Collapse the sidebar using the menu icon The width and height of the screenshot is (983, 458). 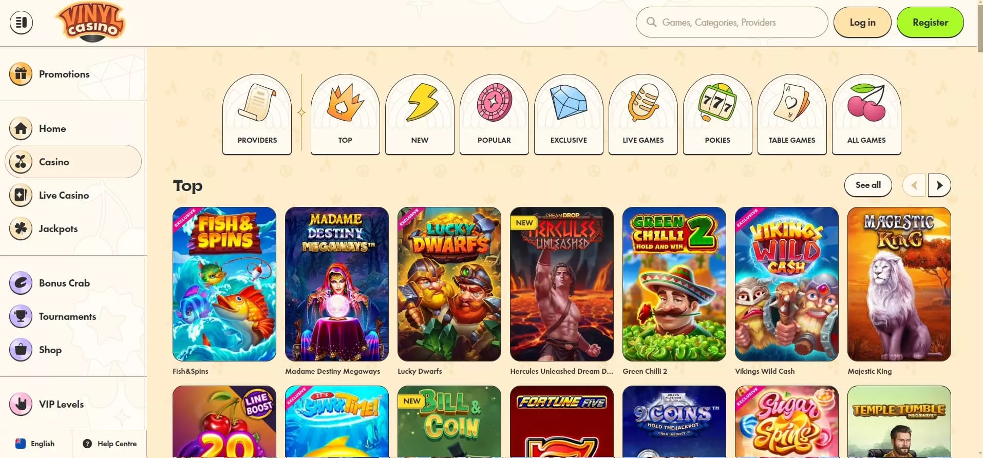tap(21, 23)
